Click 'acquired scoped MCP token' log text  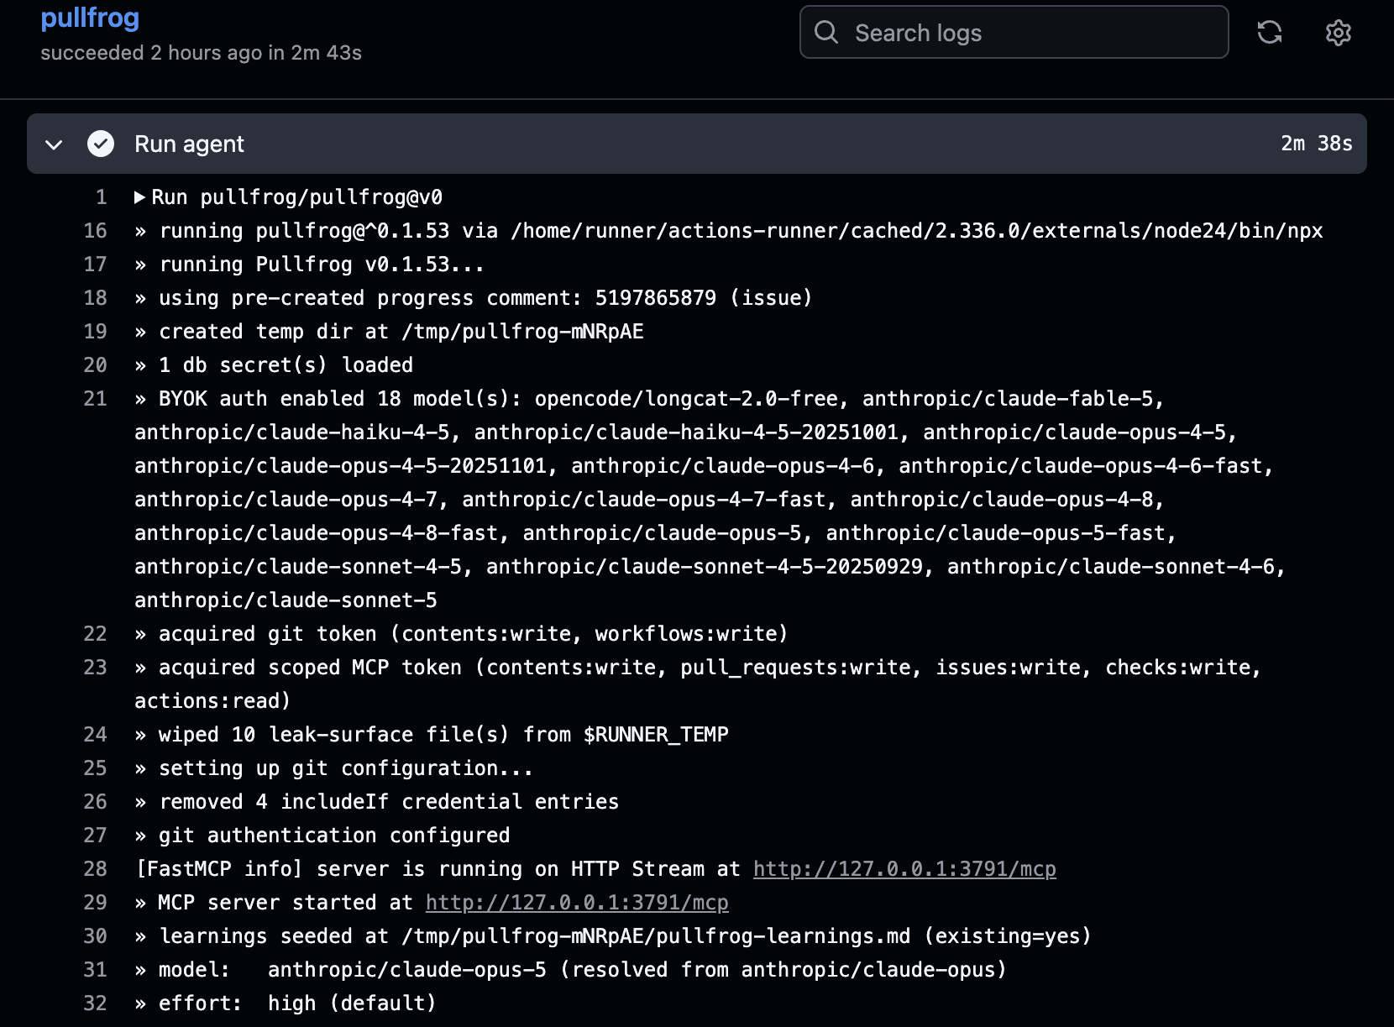310,668
